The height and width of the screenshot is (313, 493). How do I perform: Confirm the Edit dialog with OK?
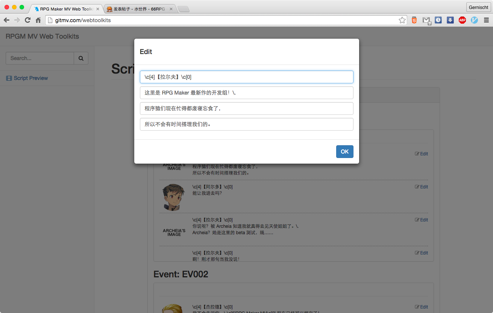pos(344,152)
